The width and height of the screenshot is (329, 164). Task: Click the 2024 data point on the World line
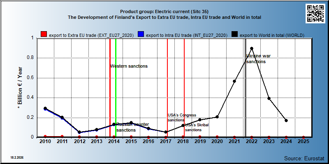click(x=286, y=121)
